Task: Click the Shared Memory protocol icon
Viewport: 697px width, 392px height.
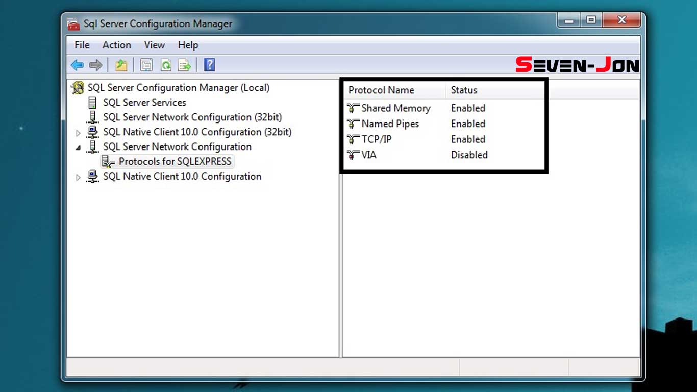Action: 353,108
